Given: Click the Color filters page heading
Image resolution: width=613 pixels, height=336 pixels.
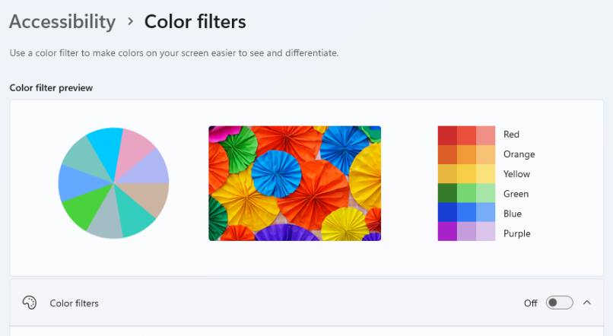Looking at the screenshot, I should (x=195, y=21).
